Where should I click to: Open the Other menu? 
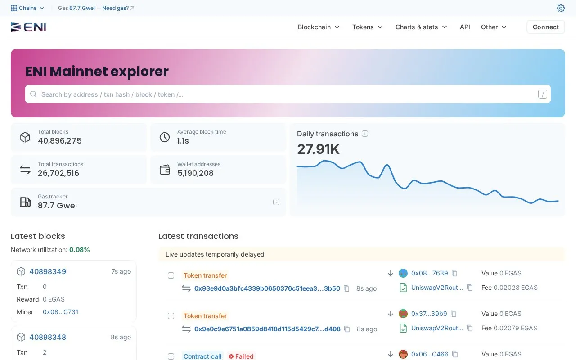494,27
